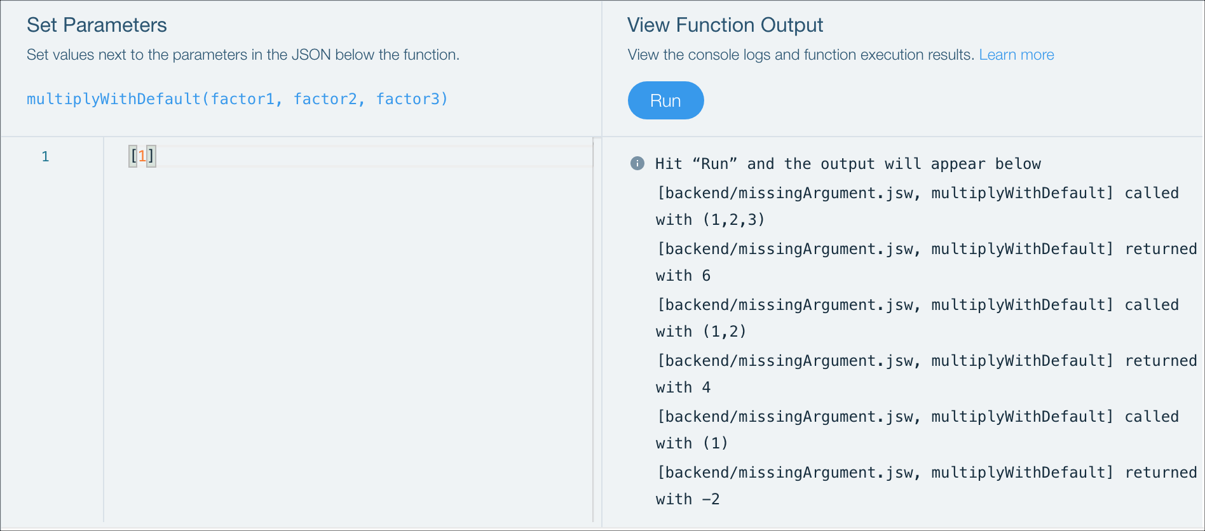
Task: Click the 'Hit "Run" and the output will appear below' message
Action: click(x=848, y=164)
